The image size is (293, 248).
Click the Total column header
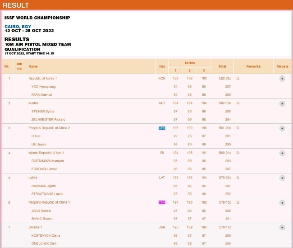click(222, 66)
